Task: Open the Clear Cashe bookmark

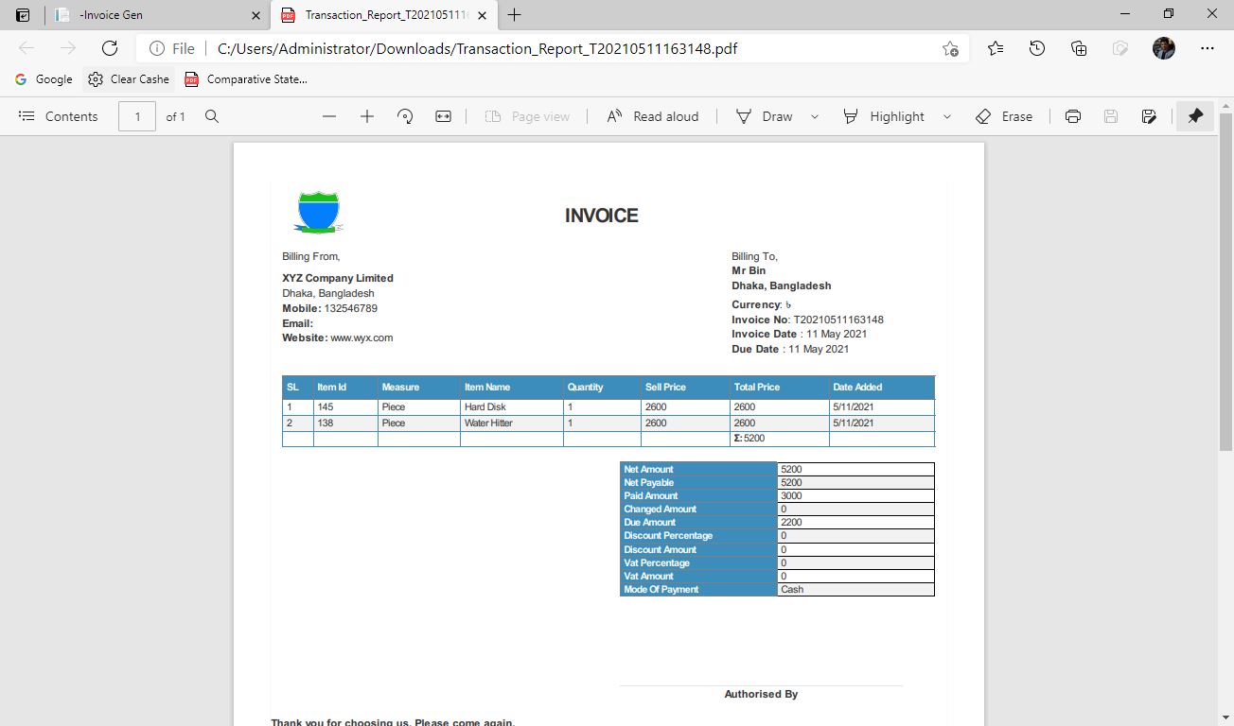Action: tap(128, 79)
